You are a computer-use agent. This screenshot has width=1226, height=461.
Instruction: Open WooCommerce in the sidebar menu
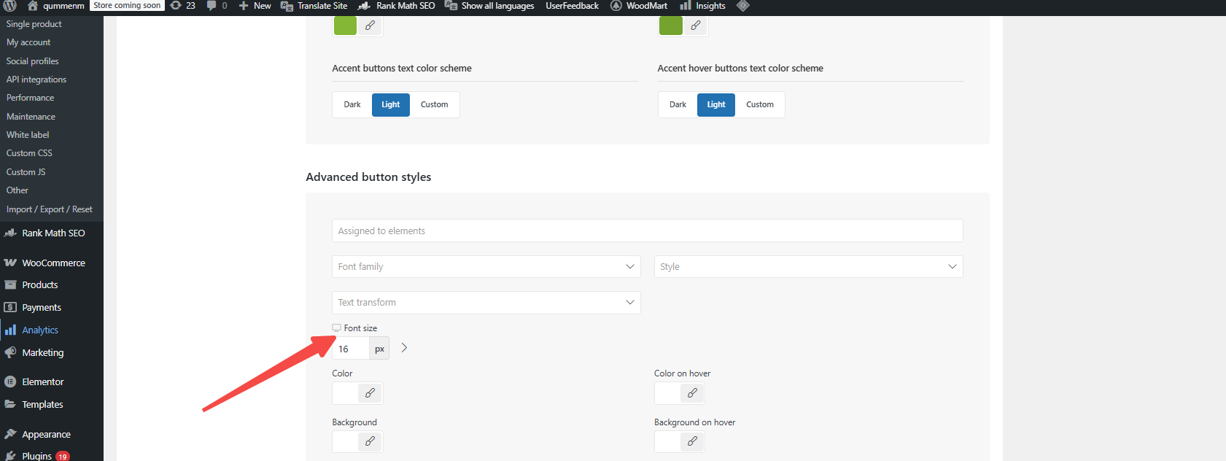pyautogui.click(x=53, y=263)
